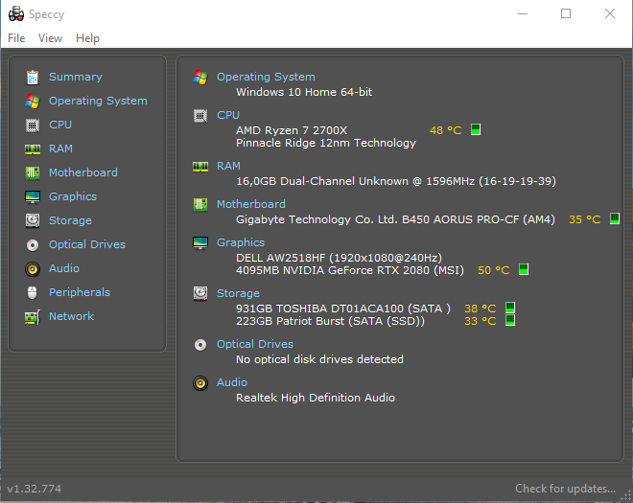The height and width of the screenshot is (503, 633).
Task: Minimize the Speccy window
Action: [x=523, y=13]
